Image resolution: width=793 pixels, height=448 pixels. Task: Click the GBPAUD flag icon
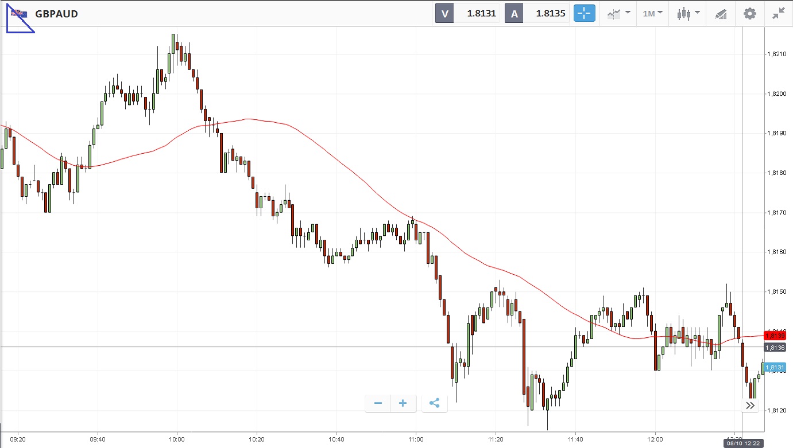20,14
